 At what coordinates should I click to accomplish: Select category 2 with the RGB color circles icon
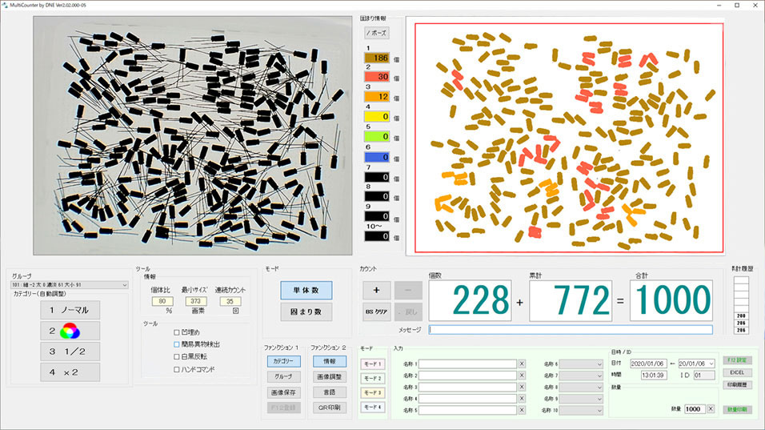coord(70,331)
